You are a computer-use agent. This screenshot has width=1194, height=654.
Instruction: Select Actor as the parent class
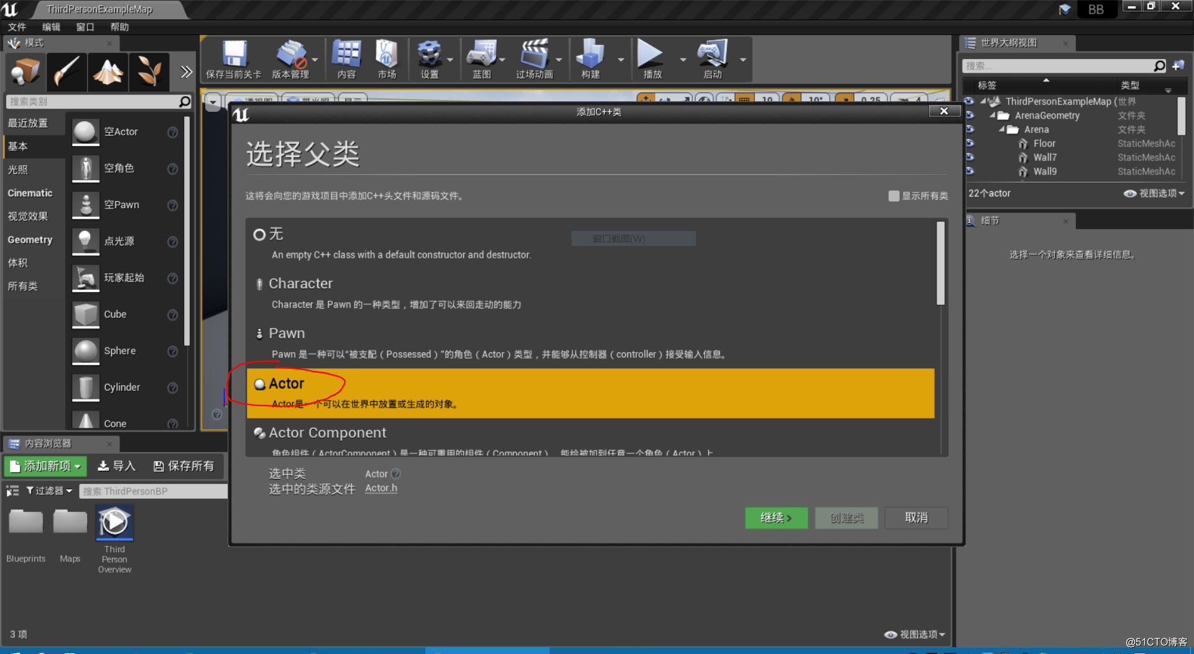[x=591, y=393]
